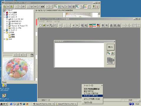Click the play button under the folder tree
This screenshot has height=106, width=141.
click(x=18, y=55)
